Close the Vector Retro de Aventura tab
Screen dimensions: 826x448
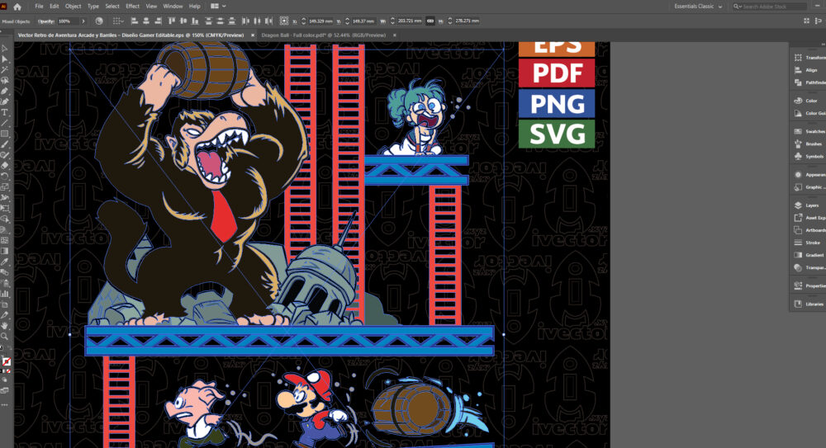(253, 35)
